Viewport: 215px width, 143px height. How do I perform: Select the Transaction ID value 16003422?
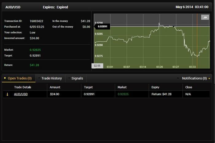tap(36, 21)
